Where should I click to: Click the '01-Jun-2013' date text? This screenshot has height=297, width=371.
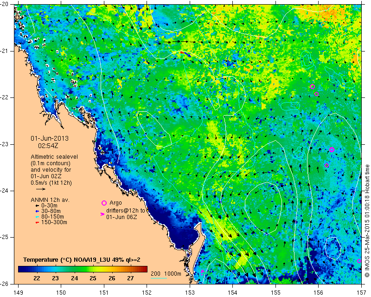point(50,138)
